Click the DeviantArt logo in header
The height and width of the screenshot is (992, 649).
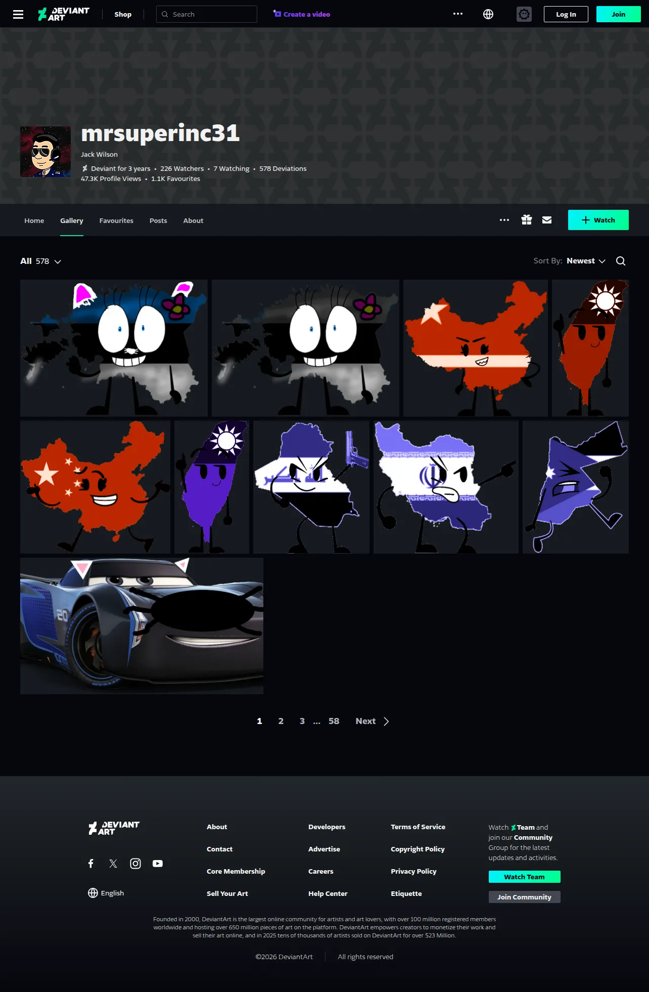[64, 14]
